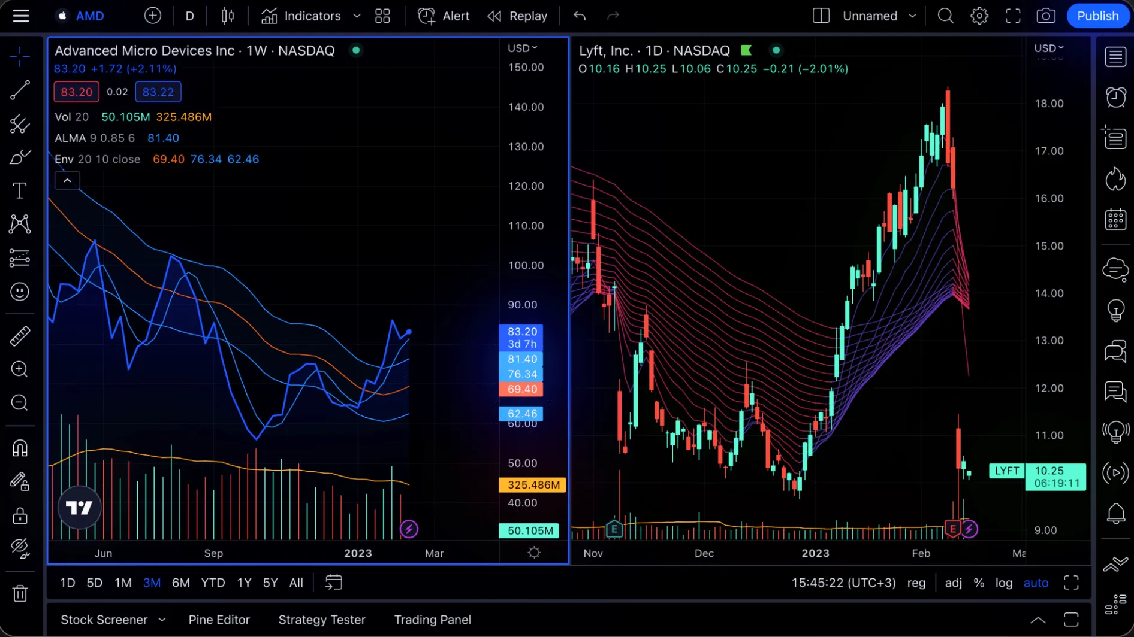Viewport: 1134px width, 637px height.
Task: Click the AMD symbol search button
Action: coord(80,16)
